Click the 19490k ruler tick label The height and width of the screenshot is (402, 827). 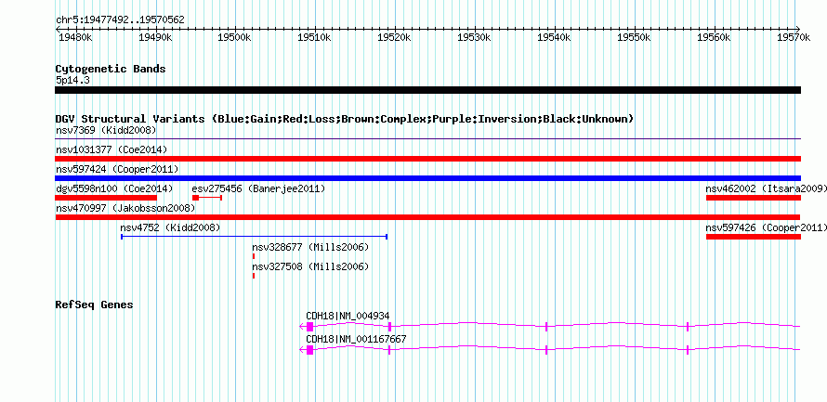coord(155,37)
